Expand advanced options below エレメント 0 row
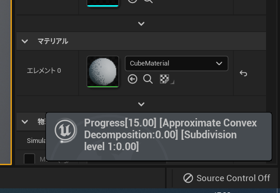 (141, 104)
